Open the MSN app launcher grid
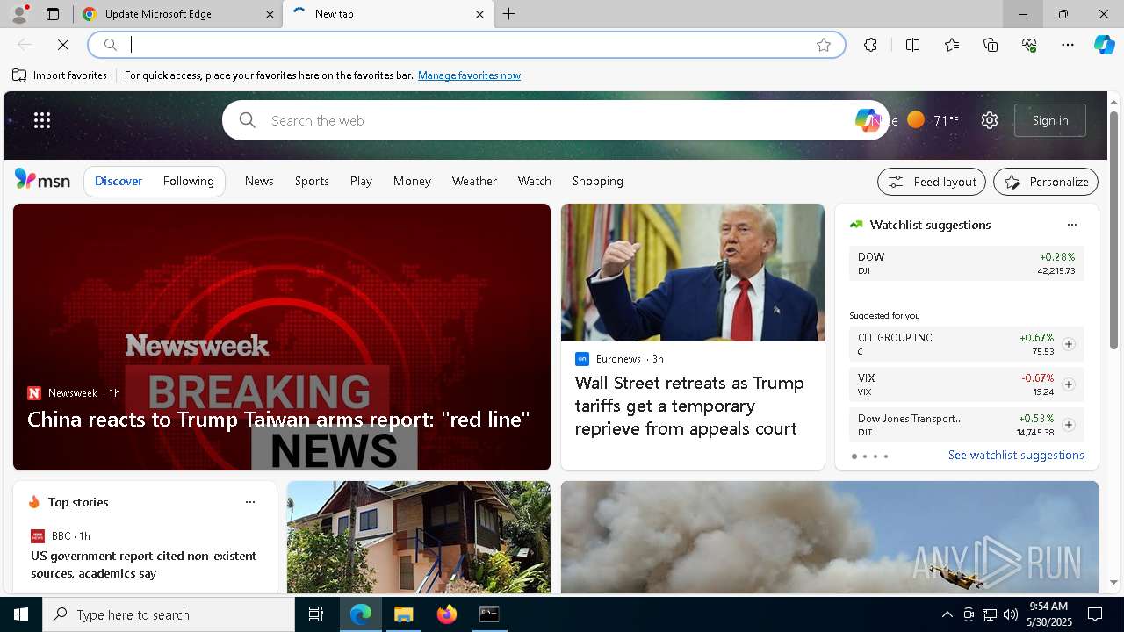The height and width of the screenshot is (632, 1124). coord(42,120)
